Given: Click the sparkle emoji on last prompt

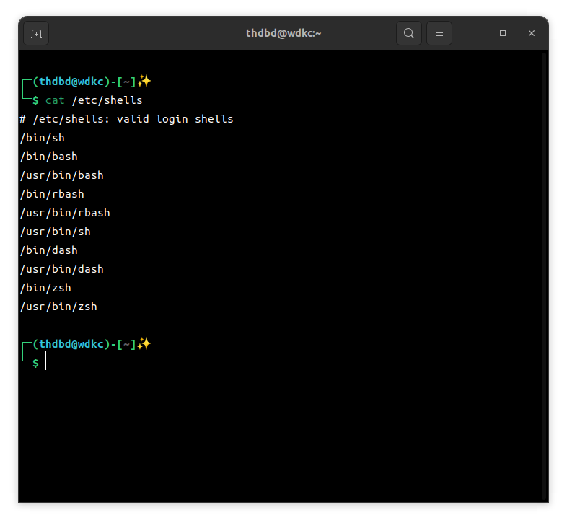Looking at the screenshot, I should point(144,343).
